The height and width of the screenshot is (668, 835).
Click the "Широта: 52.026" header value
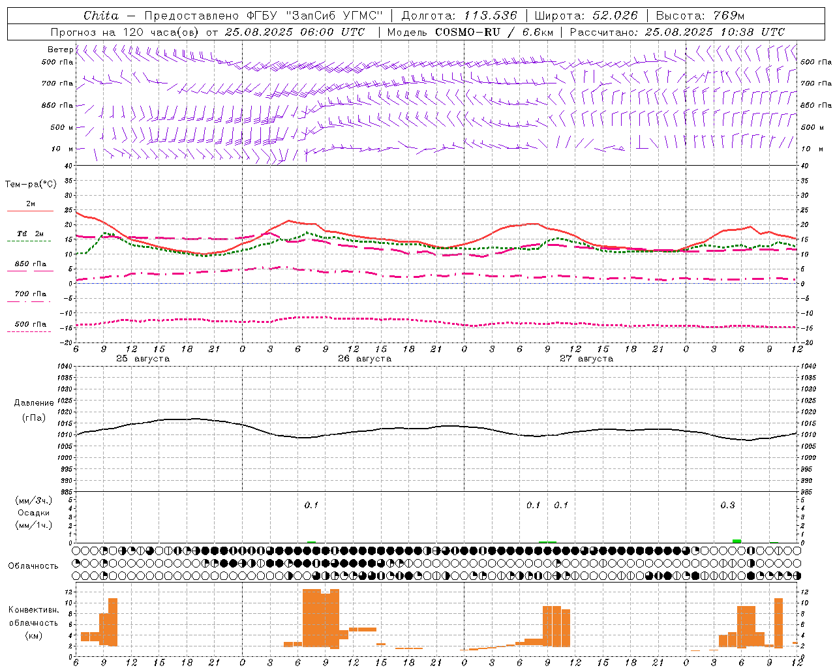586,16
